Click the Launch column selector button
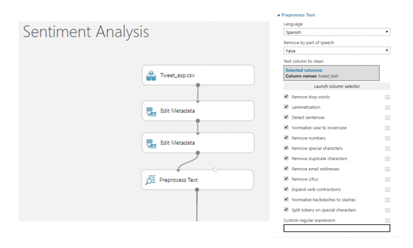This screenshot has height=248, width=413. [x=337, y=86]
